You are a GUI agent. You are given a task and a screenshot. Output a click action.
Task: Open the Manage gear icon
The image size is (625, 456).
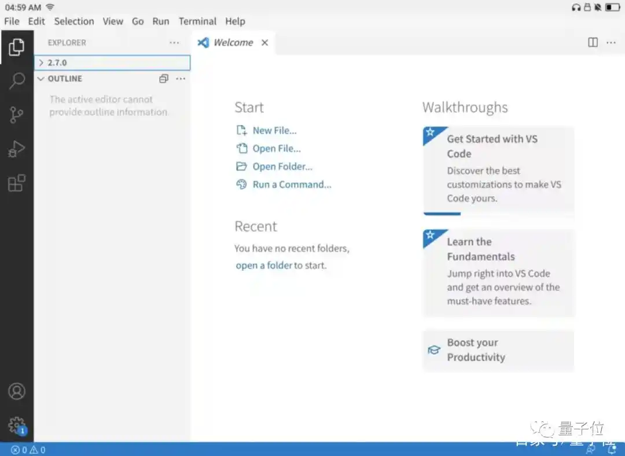click(17, 425)
